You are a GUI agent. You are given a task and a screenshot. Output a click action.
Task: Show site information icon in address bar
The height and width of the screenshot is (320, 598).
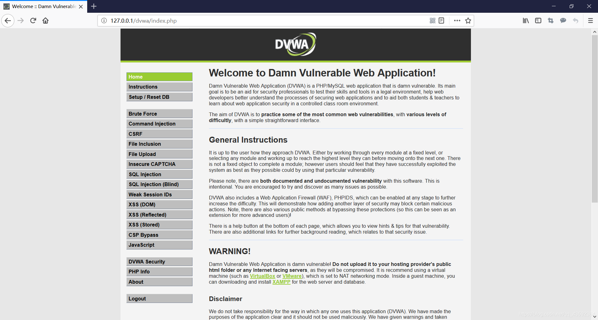(104, 21)
